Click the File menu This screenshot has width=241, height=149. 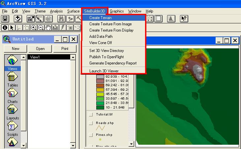click(5, 11)
